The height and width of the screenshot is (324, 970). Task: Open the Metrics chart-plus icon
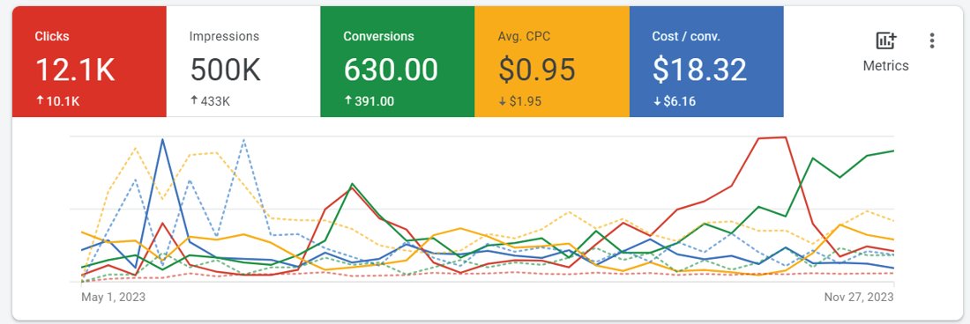[886, 40]
